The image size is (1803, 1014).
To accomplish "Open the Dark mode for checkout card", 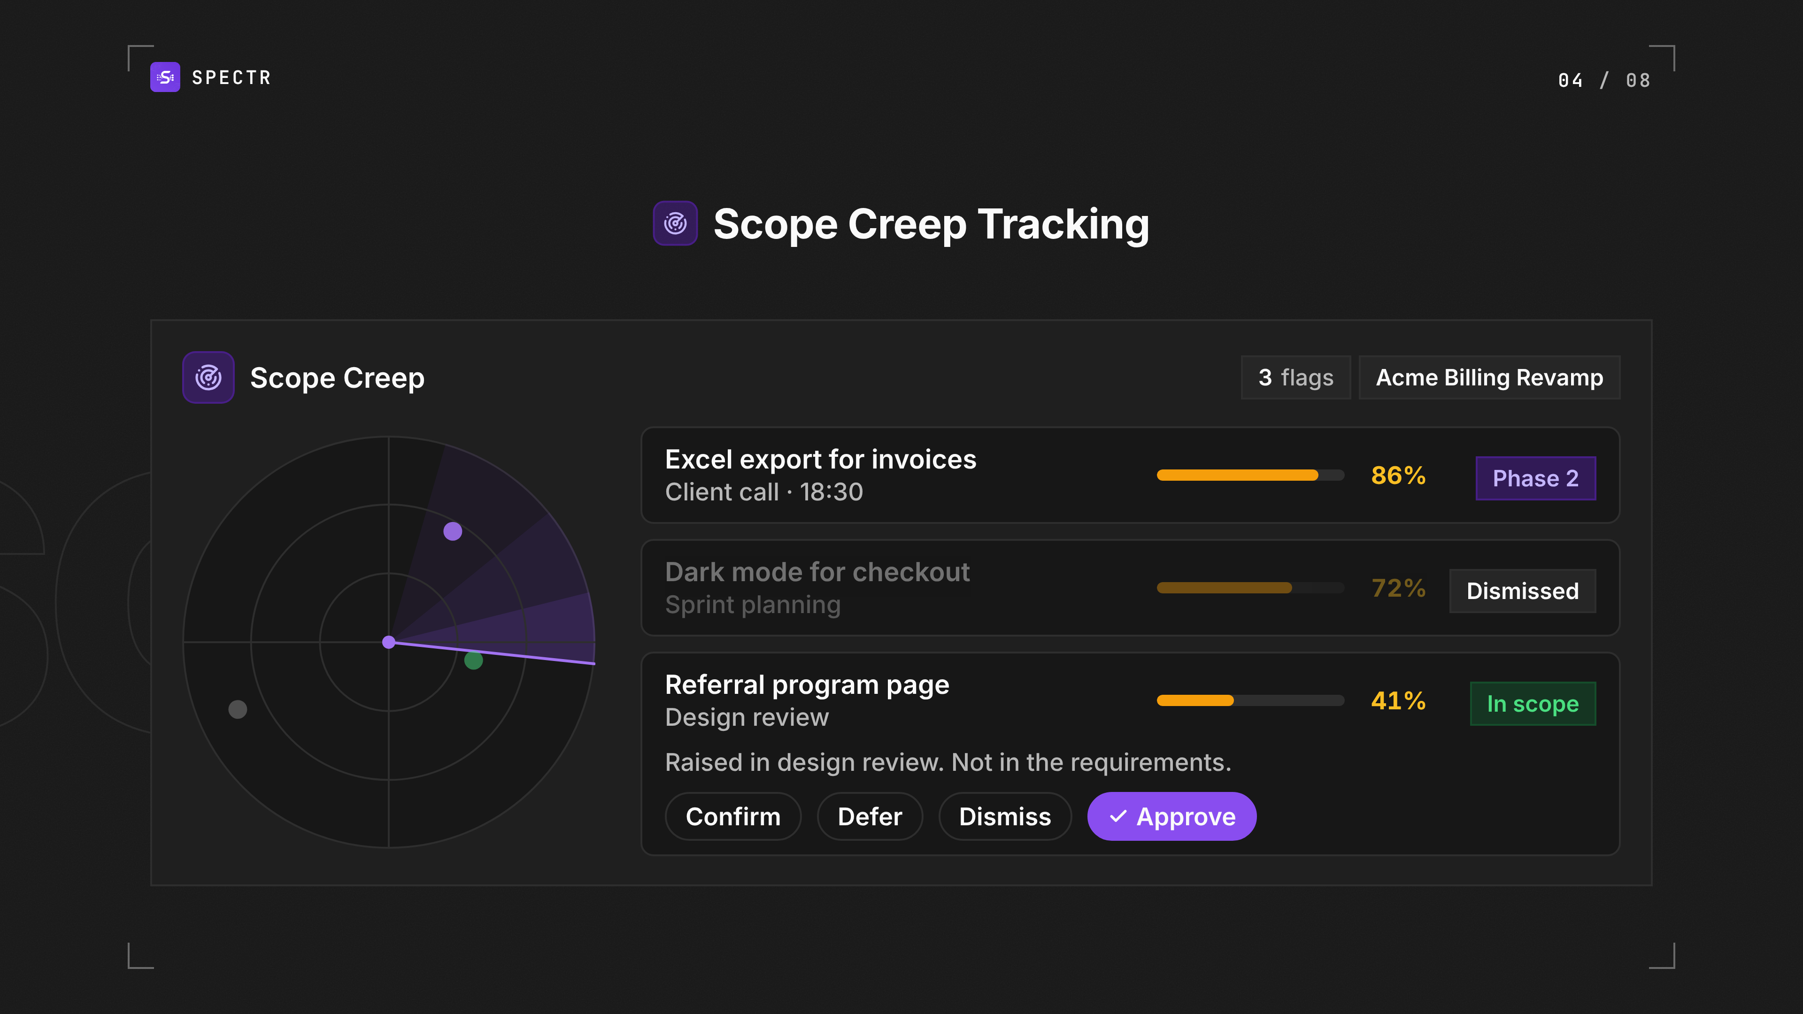I will coord(1130,588).
